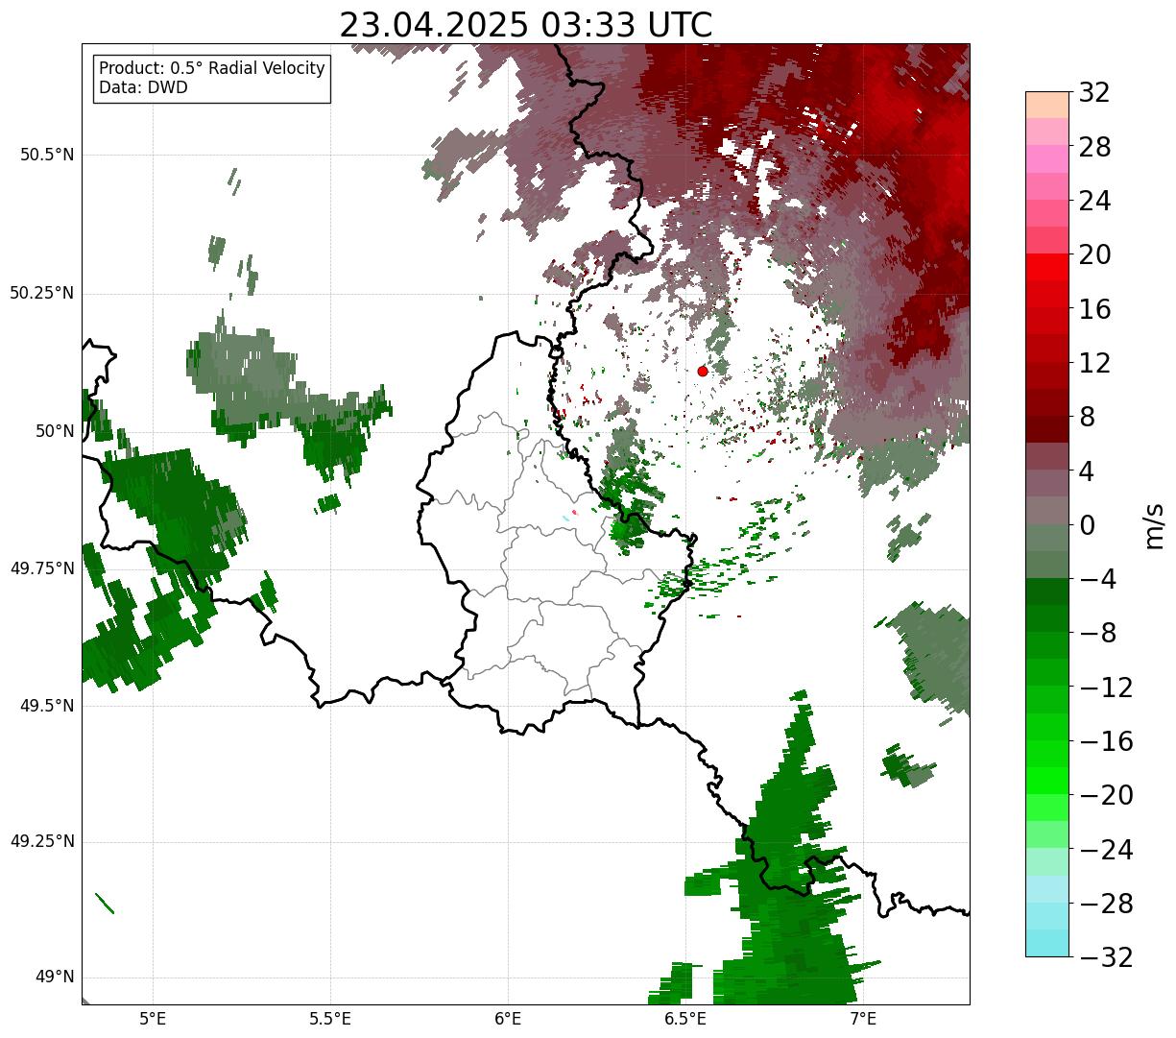
Task: Click the 5.5°E longitude label
Action: coord(330,1019)
